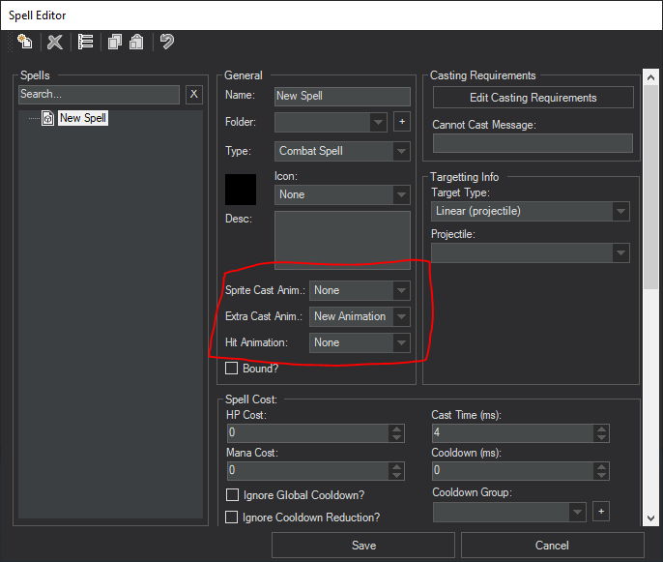The height and width of the screenshot is (562, 663).
Task: Click the list ordering toolbar icon
Action: click(x=85, y=42)
